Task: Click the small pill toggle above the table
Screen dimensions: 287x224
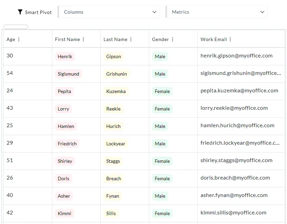Action: (x=15, y=26)
